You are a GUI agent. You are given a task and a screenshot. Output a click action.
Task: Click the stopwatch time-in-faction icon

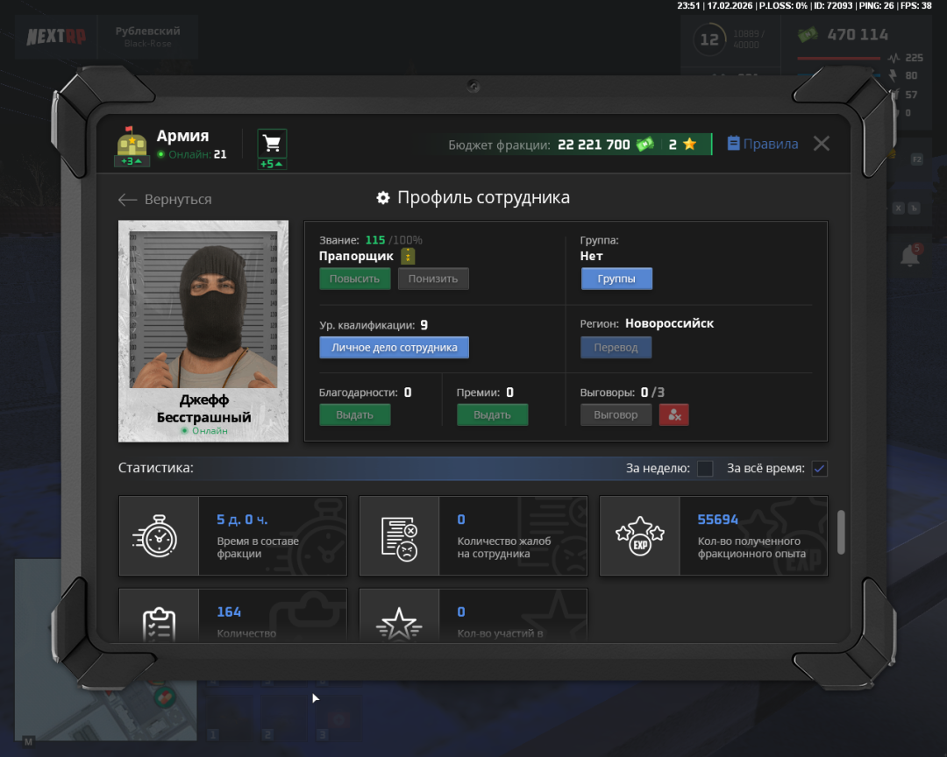(159, 535)
